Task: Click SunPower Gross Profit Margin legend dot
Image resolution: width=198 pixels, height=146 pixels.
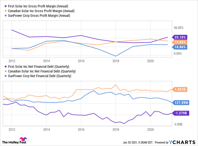Action: (5, 16)
